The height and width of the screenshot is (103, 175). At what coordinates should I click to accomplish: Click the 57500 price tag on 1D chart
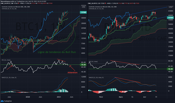tap(170, 18)
